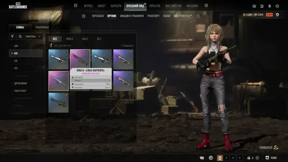
Task: Open the МАГАЗИН main menu tab
Action: [x=192, y=6]
